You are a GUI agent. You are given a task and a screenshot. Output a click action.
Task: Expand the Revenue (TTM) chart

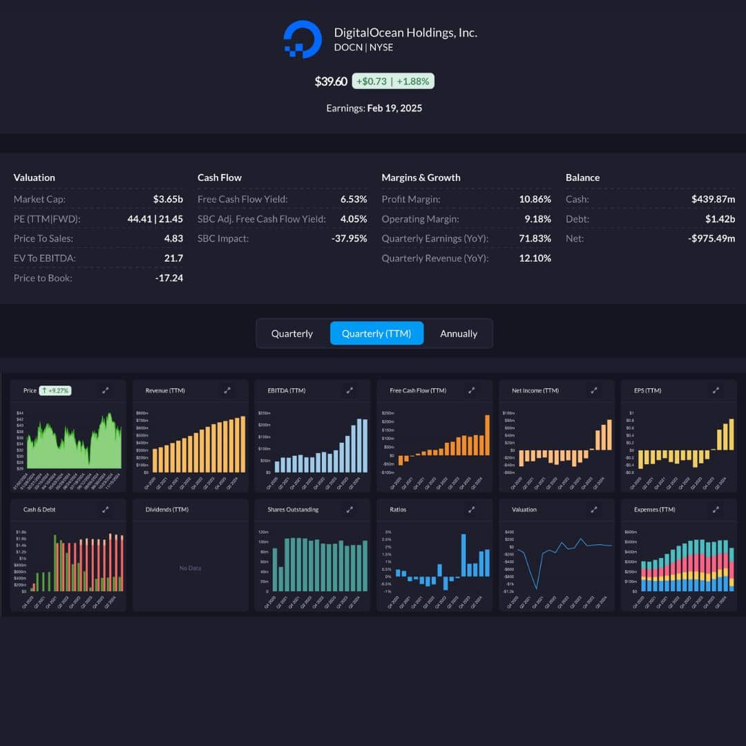(227, 390)
